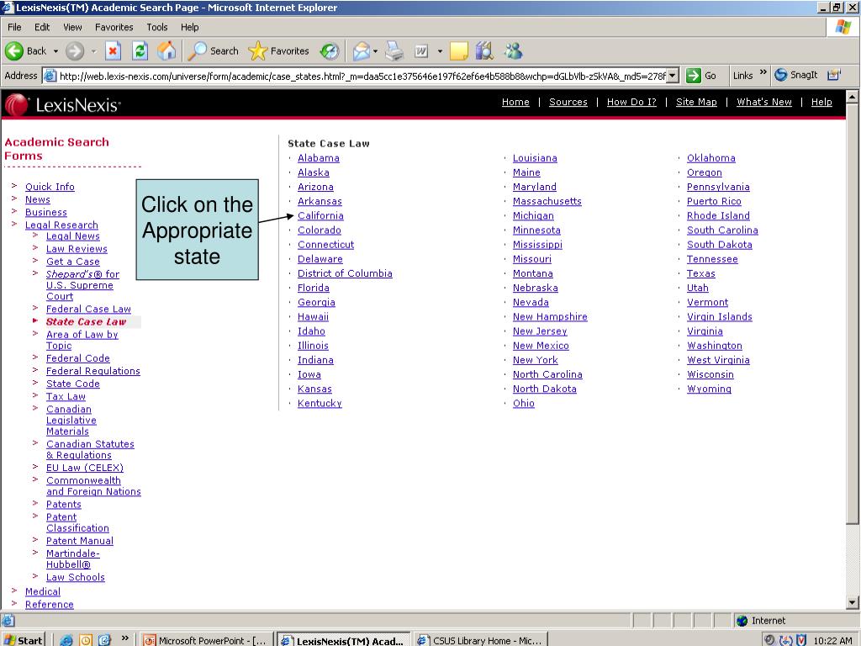Image resolution: width=861 pixels, height=646 pixels.
Task: Click the Edit with Word toolbar icon
Action: click(x=421, y=51)
